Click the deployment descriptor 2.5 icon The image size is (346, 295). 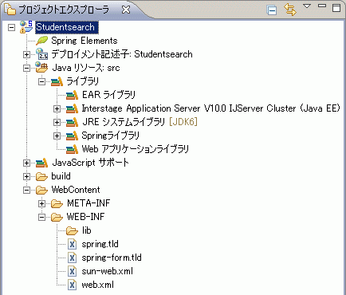(41, 54)
